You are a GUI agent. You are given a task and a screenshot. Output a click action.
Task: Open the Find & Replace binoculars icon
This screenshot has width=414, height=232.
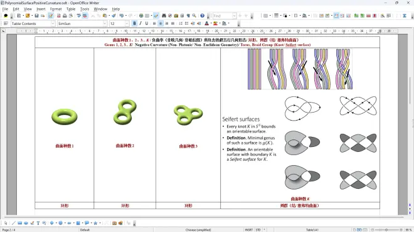click(x=164, y=16)
